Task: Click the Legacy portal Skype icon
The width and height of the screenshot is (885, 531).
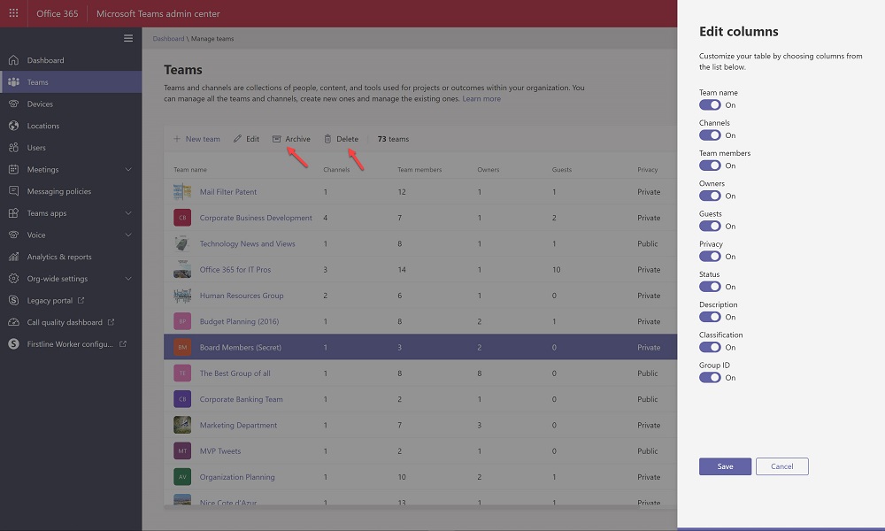Action: point(13,300)
